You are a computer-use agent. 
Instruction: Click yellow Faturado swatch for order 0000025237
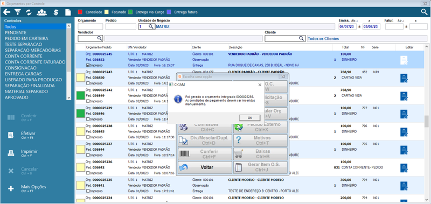point(80,149)
